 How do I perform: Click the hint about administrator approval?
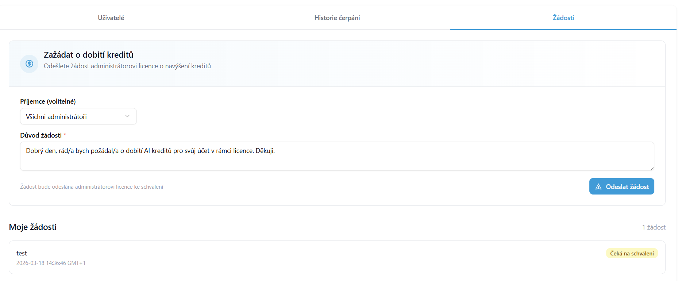(x=92, y=187)
